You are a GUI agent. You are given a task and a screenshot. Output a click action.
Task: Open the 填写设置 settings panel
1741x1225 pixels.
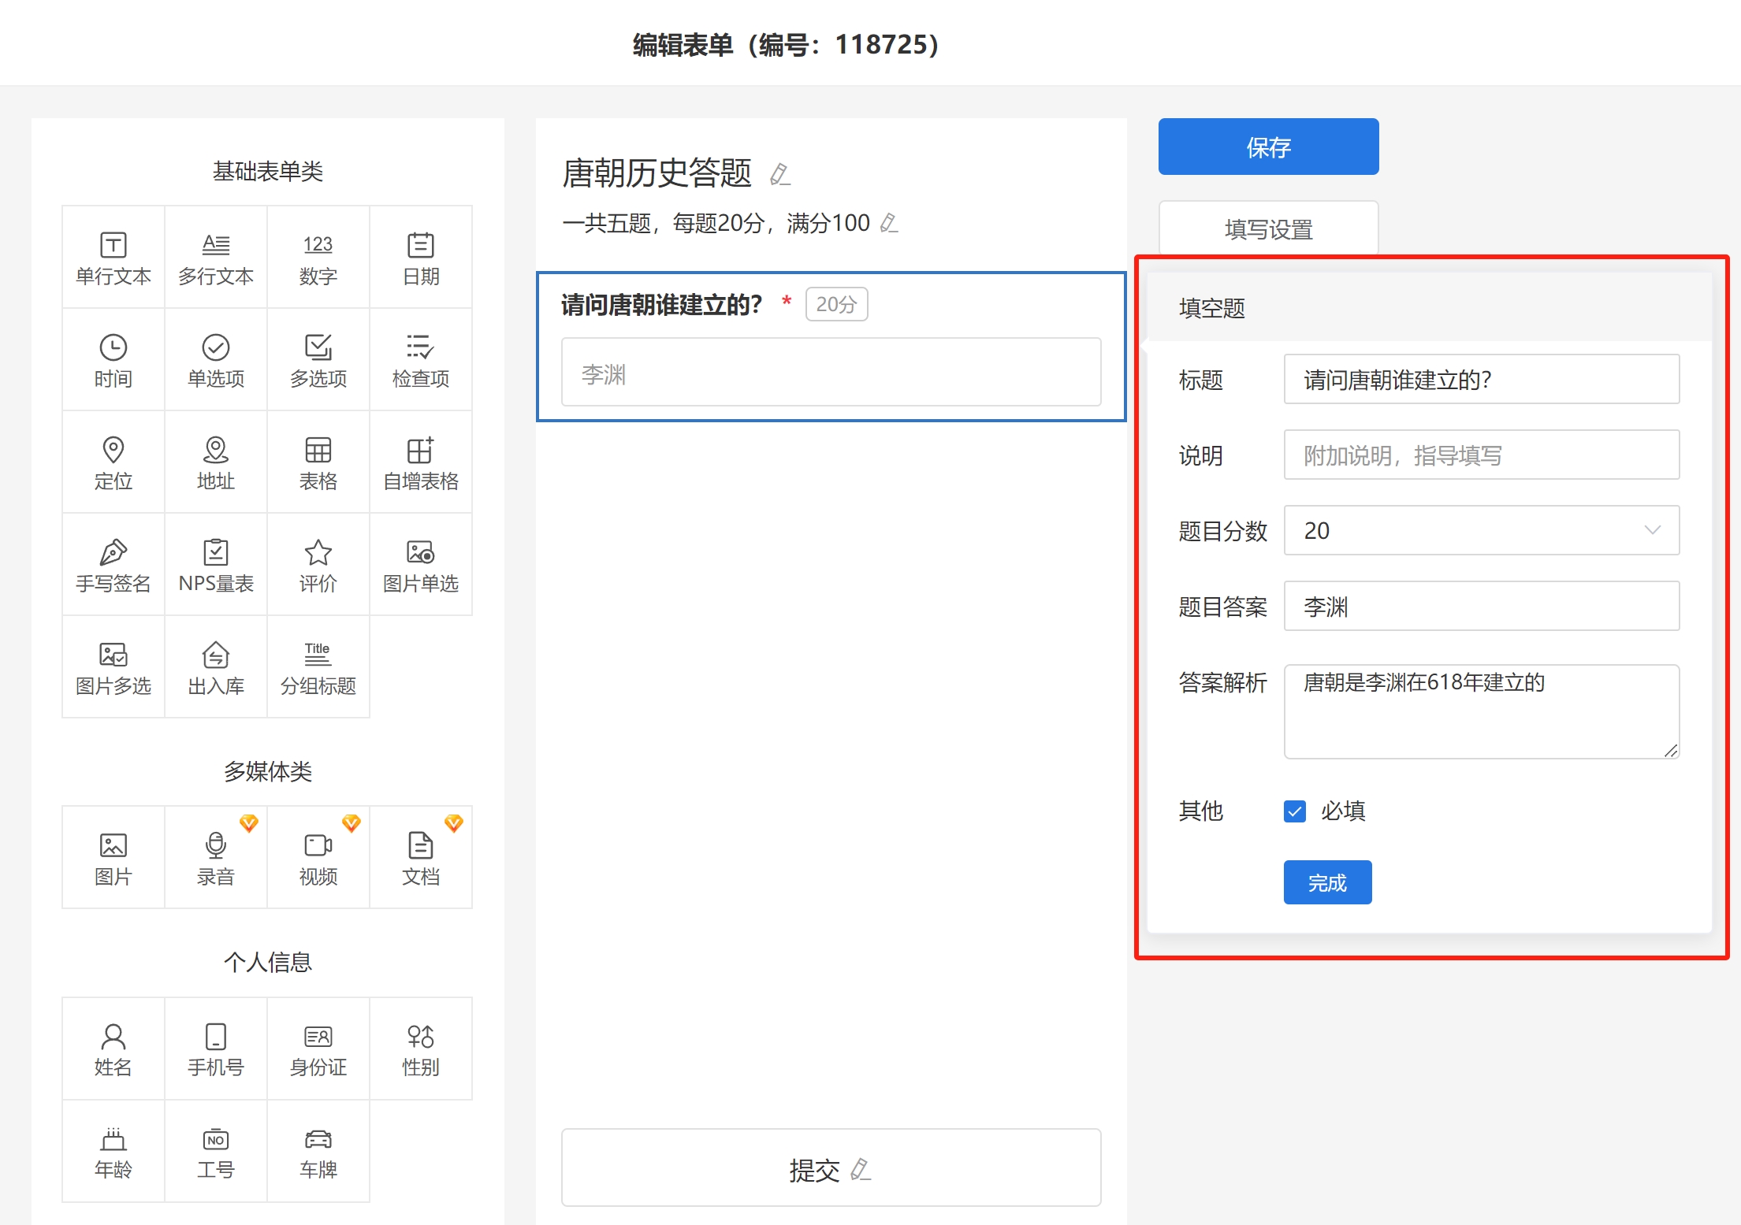pyautogui.click(x=1268, y=228)
